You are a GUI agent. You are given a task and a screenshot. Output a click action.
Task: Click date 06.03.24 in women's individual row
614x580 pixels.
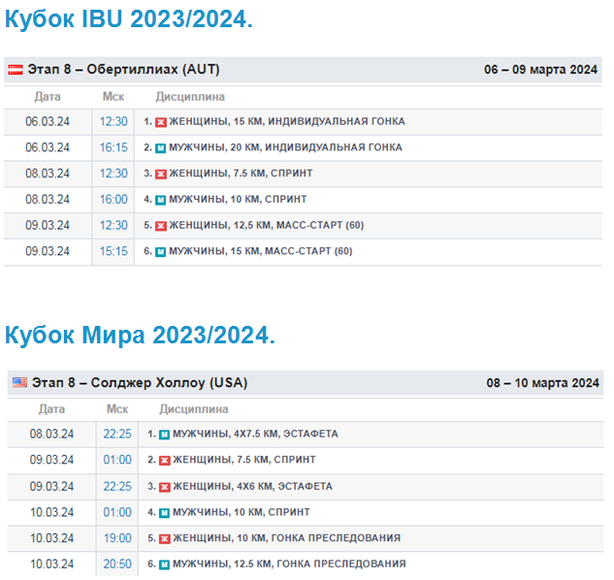48,122
